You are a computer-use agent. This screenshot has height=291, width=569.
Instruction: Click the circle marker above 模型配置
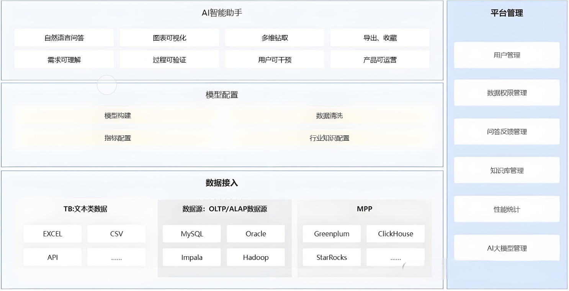(x=106, y=85)
